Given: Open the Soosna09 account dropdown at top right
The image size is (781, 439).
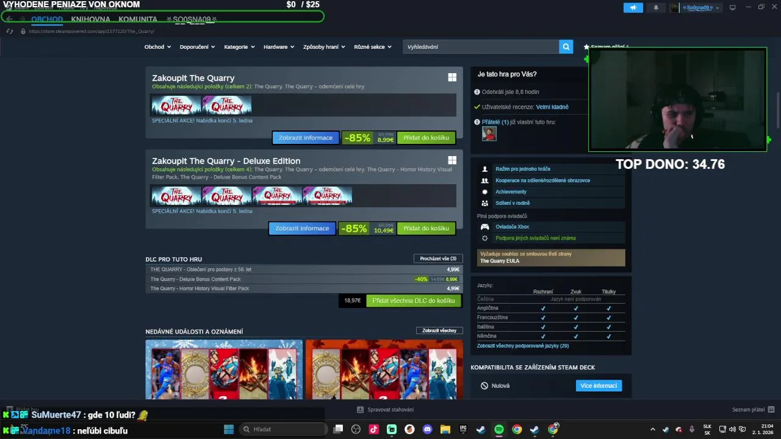Looking at the screenshot, I should (700, 7).
